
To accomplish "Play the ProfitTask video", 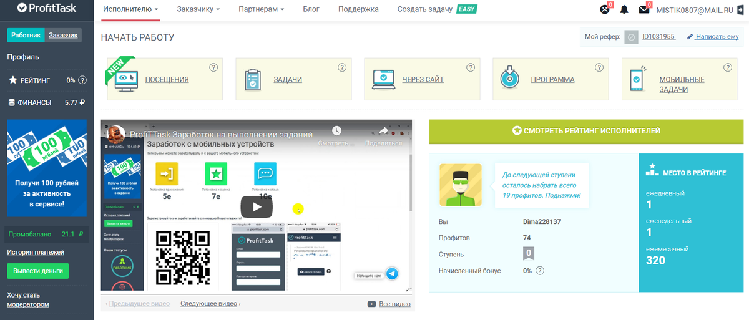I will [257, 206].
